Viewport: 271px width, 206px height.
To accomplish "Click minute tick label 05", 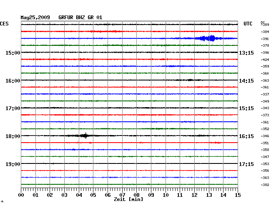I will coord(93,195).
